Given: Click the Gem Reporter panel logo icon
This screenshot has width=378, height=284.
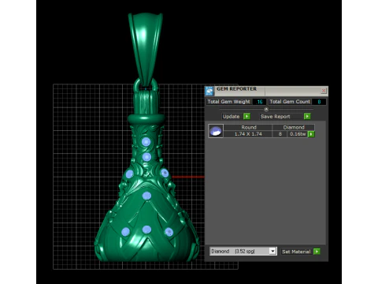Looking at the screenshot, I should [209, 91].
